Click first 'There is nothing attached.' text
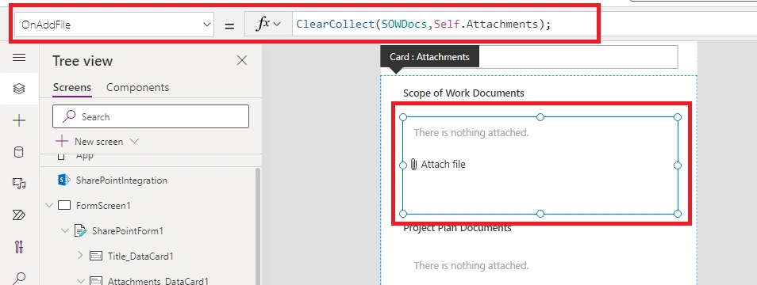 click(x=471, y=132)
